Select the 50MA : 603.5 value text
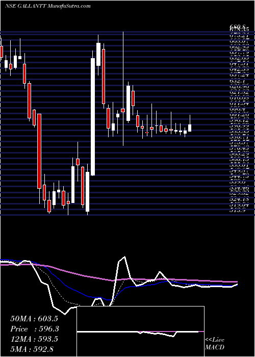255x357 pixels. click(34, 319)
